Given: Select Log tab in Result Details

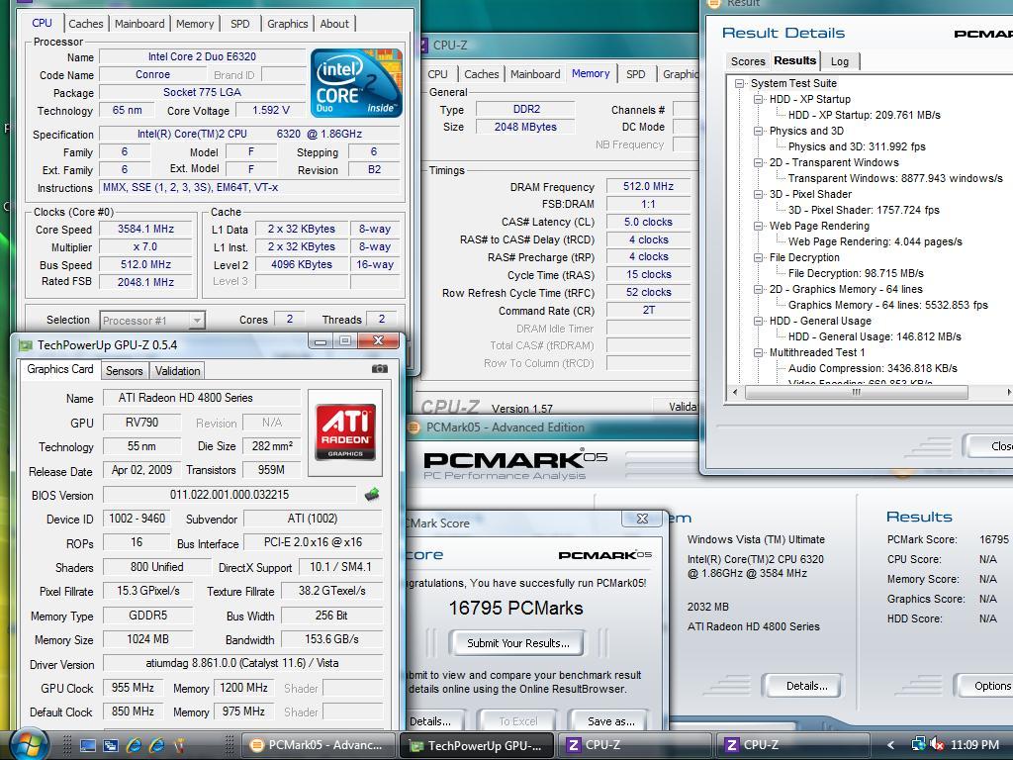Looking at the screenshot, I should [840, 61].
